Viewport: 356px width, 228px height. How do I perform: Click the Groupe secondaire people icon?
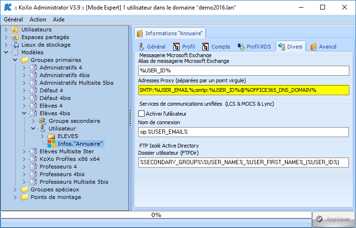42,121
